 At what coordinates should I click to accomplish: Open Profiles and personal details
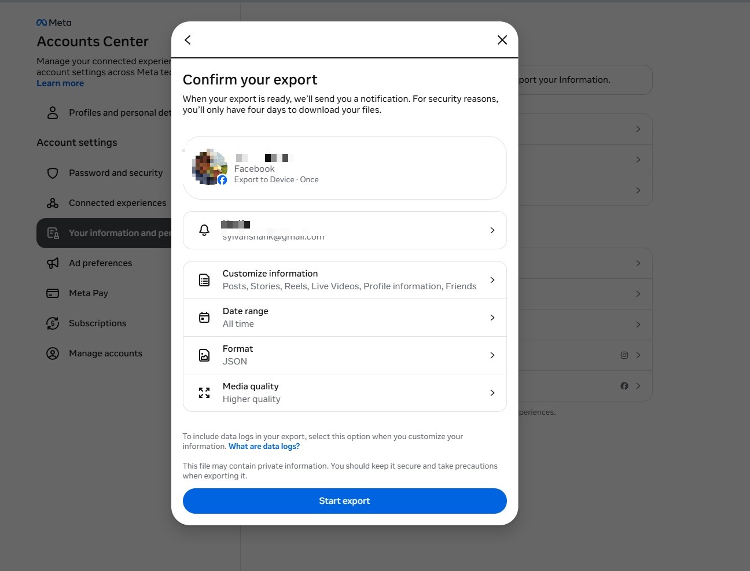click(104, 113)
